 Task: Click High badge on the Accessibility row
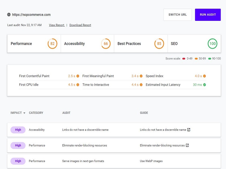(18, 130)
